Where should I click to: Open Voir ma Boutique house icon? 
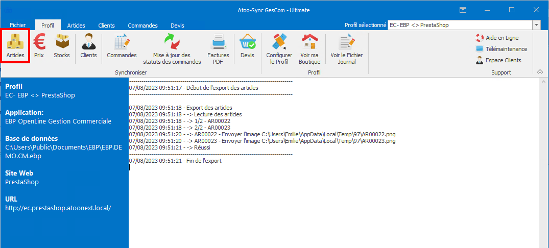(309, 48)
